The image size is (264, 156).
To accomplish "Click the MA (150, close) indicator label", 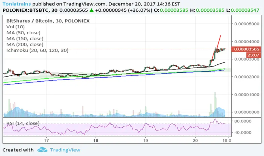I will tap(25, 39).
